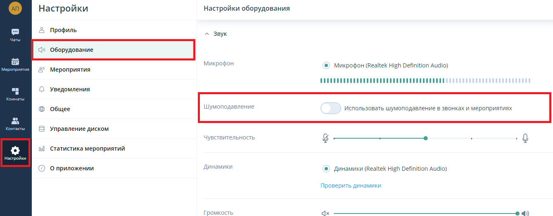
Task: Click the microphone level indicator bar
Action: (425, 81)
